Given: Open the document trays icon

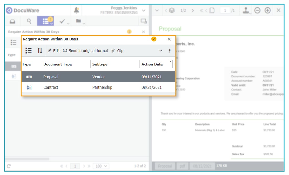Looking at the screenshot, I should (12, 21).
